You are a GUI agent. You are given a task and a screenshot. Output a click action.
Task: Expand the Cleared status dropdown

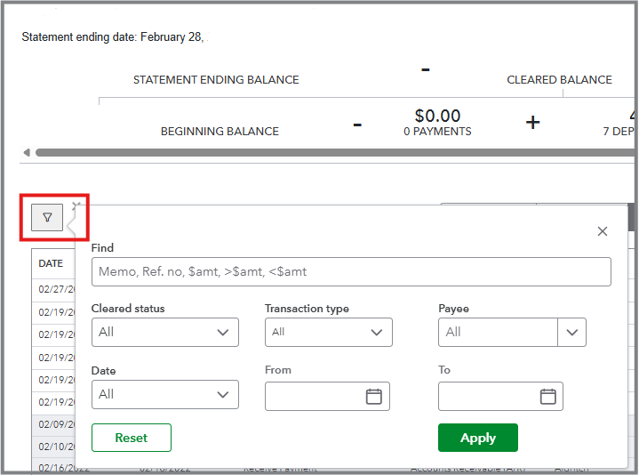(x=164, y=332)
